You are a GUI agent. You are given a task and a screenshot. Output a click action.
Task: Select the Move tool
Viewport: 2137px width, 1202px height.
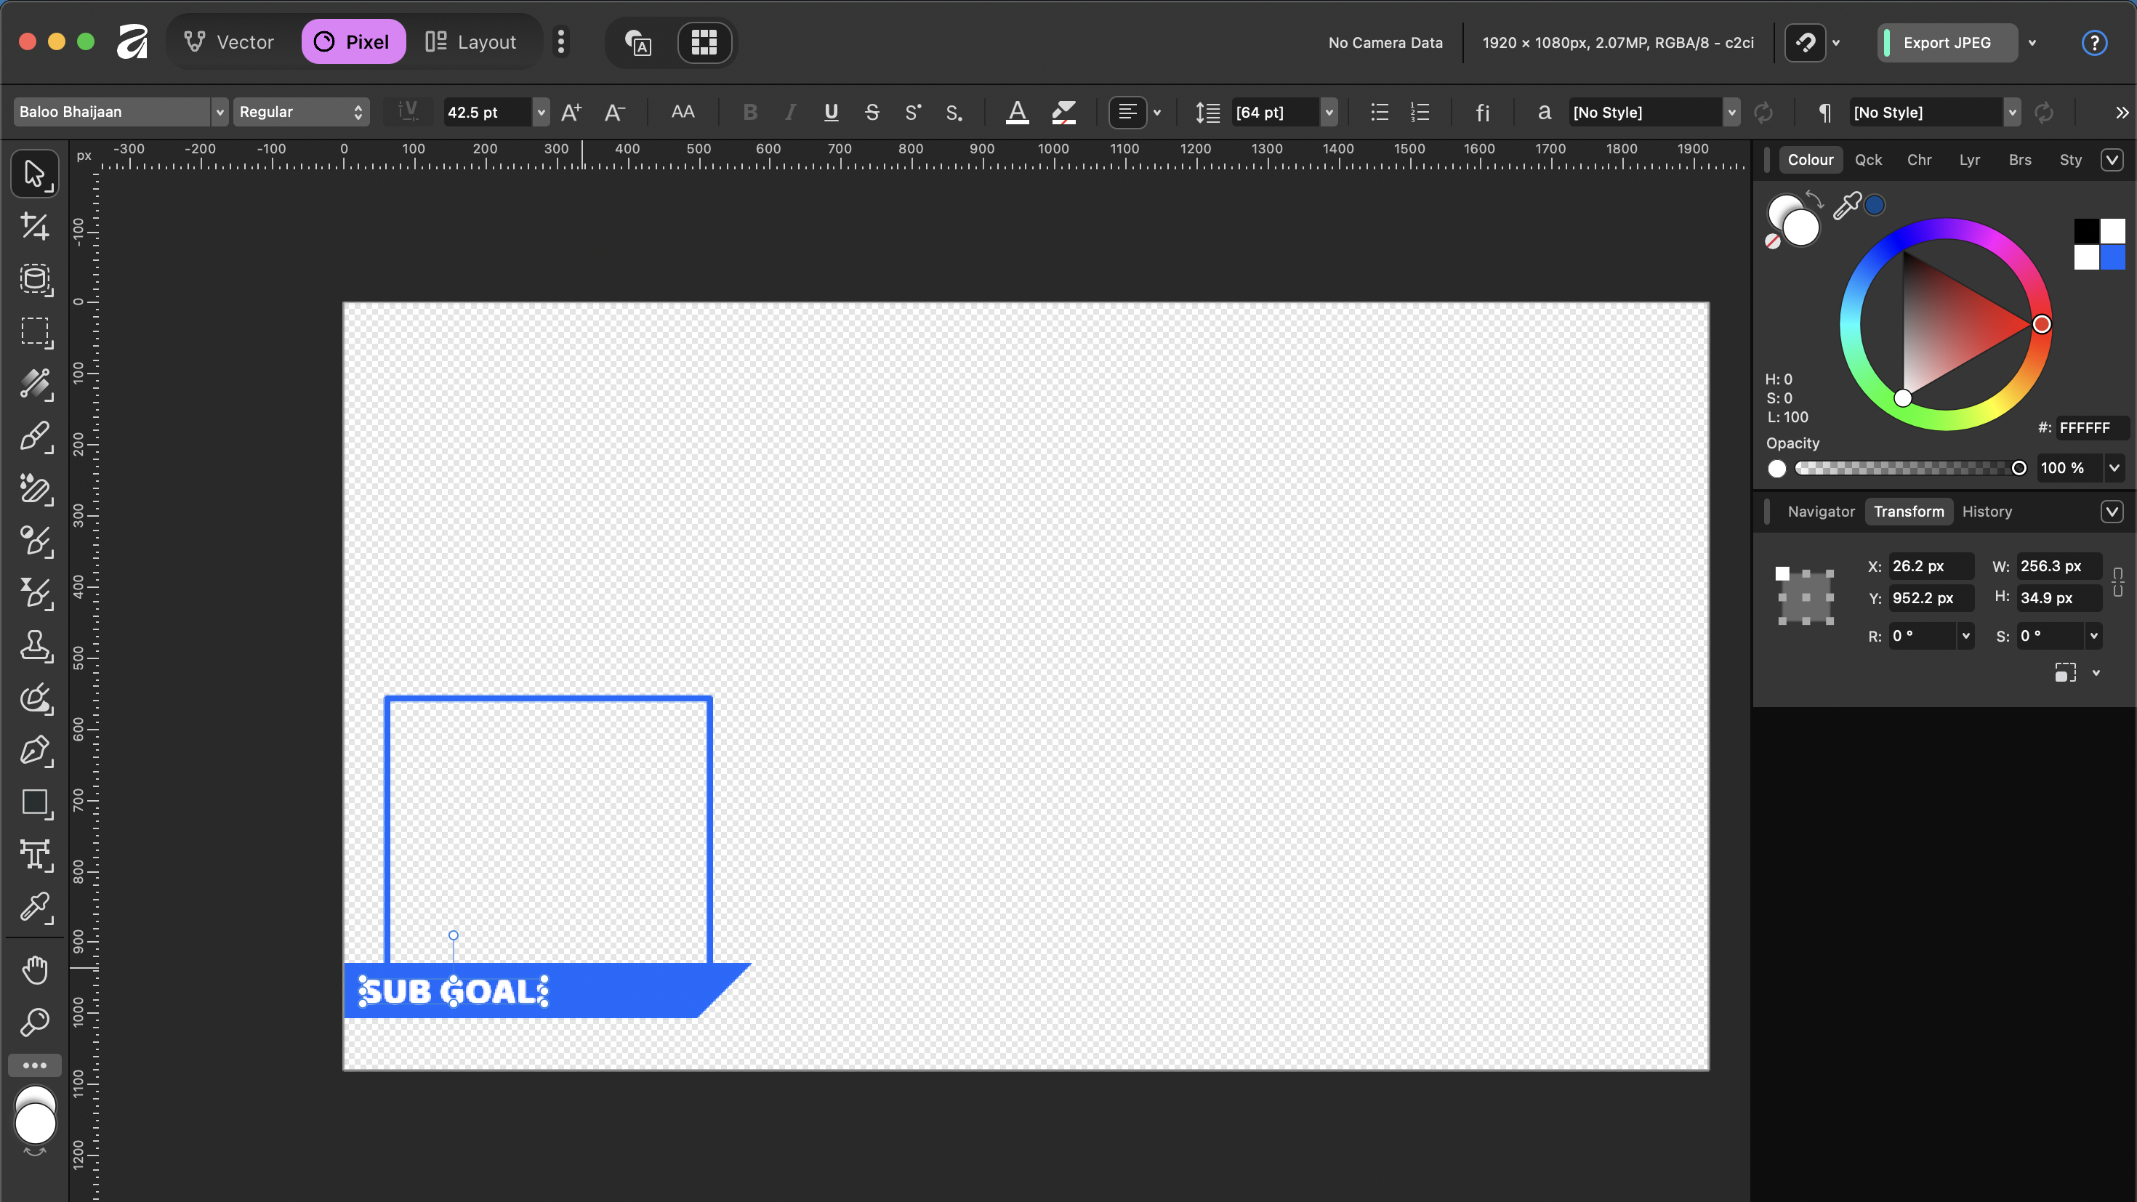35,174
